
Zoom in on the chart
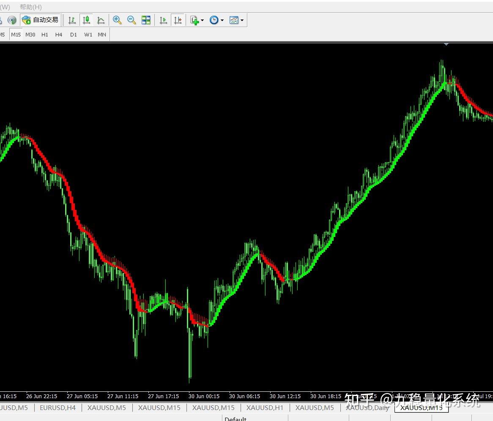coord(117,20)
